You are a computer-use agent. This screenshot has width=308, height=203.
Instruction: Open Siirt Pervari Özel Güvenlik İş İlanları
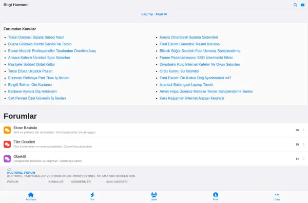(x=37, y=98)
